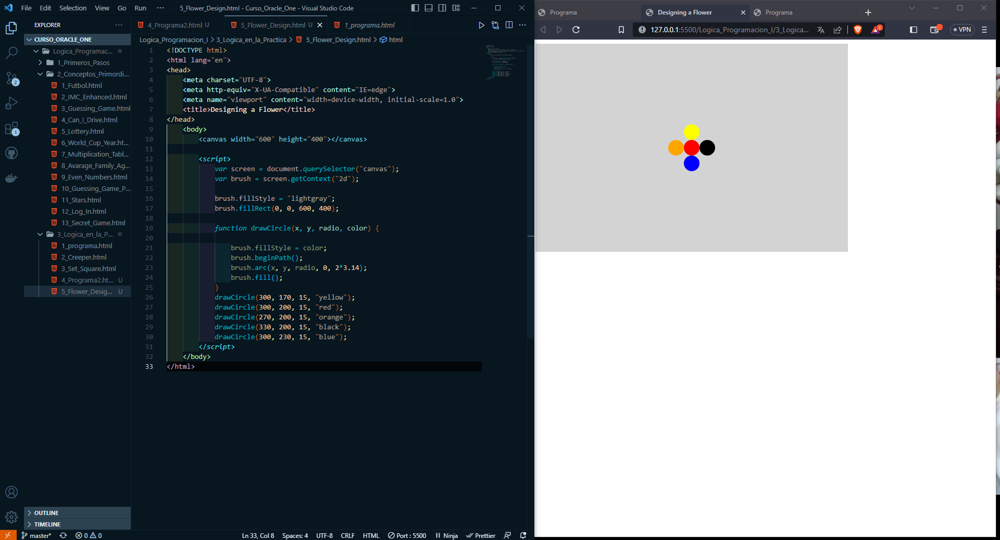1000x540 pixels.
Task: Toggle the Secondary Side Bar in VS Code
Action: [442, 8]
